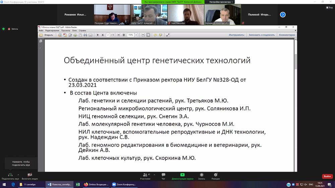Click the fit width scrolling mode icon
The width and height of the screenshot is (335, 188).
[x=143, y=35]
